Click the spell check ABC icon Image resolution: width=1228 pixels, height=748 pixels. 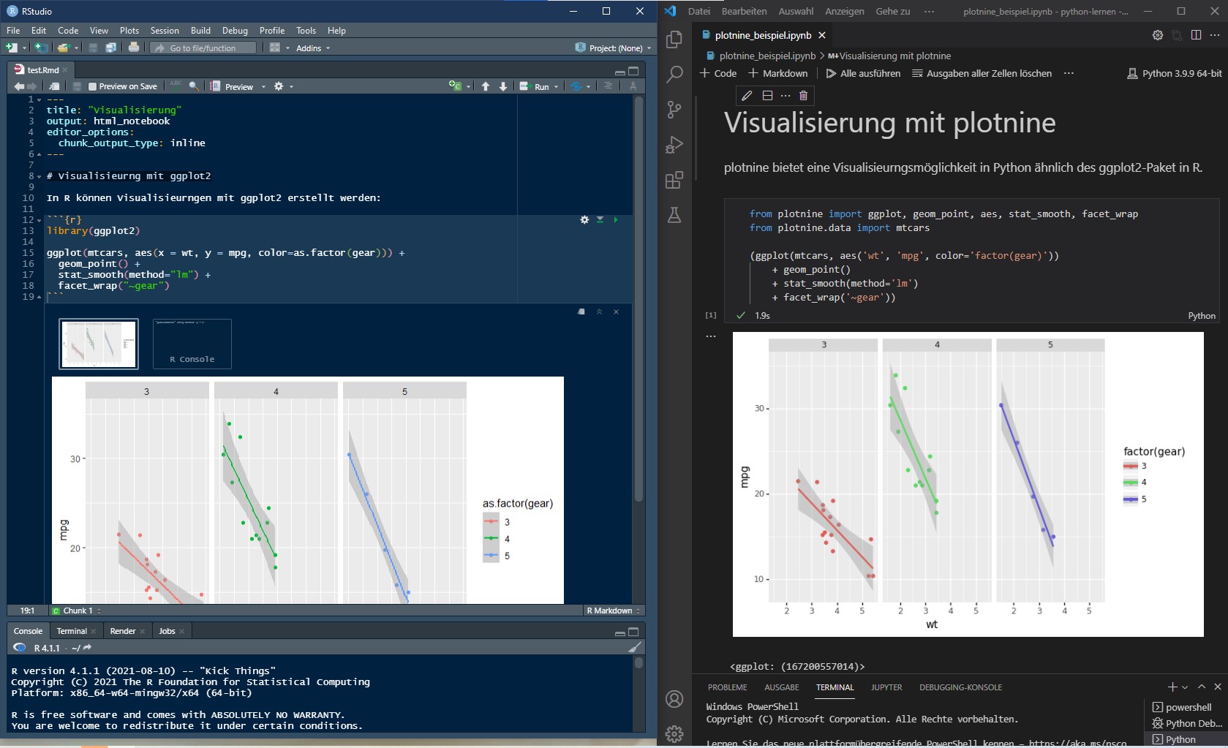point(176,86)
